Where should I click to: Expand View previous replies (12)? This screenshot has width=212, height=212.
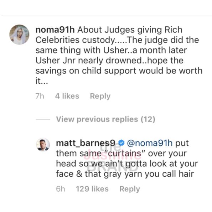pyautogui.click(x=105, y=119)
